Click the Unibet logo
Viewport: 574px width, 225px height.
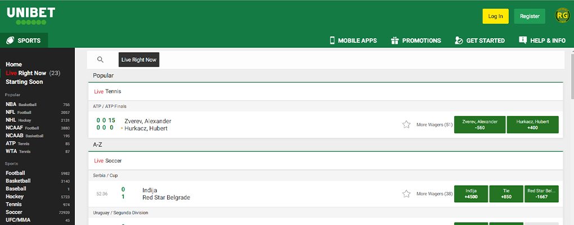31,16
